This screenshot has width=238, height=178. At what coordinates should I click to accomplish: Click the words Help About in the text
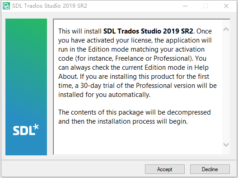point(133,72)
